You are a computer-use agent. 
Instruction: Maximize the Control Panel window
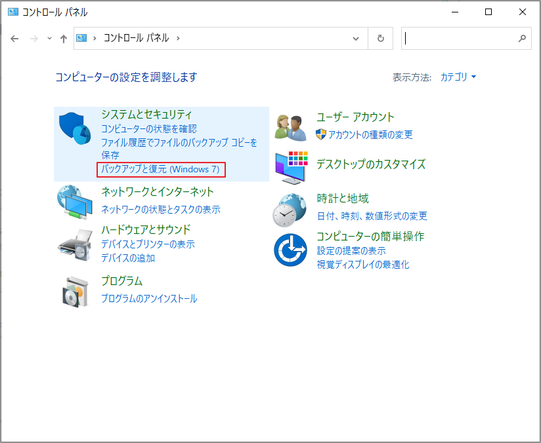(x=488, y=12)
